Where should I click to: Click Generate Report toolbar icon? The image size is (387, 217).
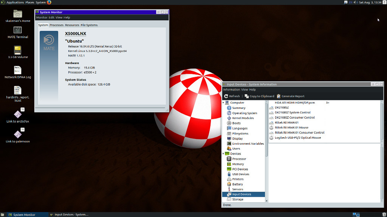[x=279, y=96]
